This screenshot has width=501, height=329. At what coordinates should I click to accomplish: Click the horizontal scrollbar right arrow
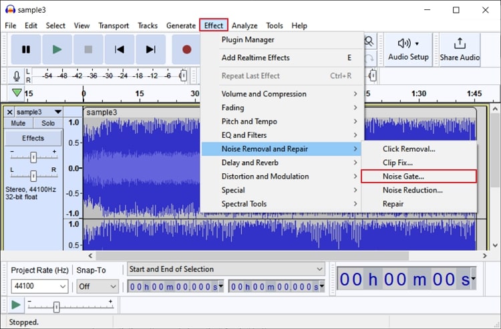485,255
